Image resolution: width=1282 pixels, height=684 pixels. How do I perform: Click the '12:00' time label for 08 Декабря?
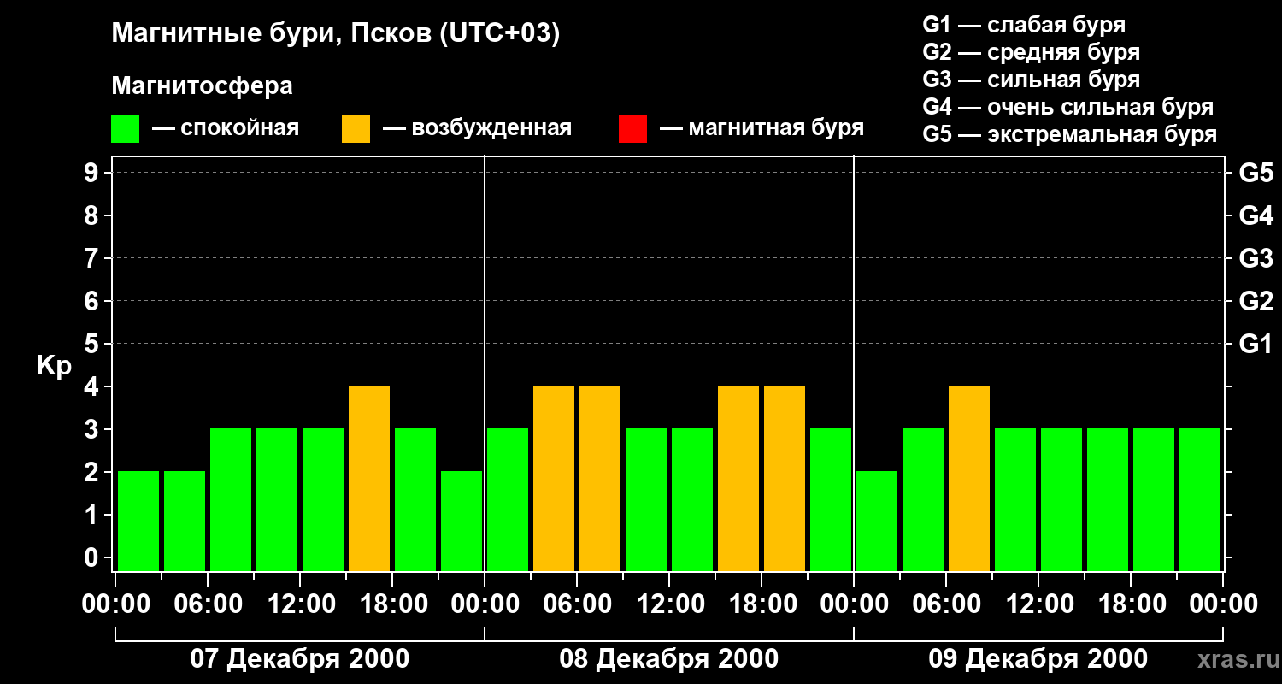click(x=669, y=604)
